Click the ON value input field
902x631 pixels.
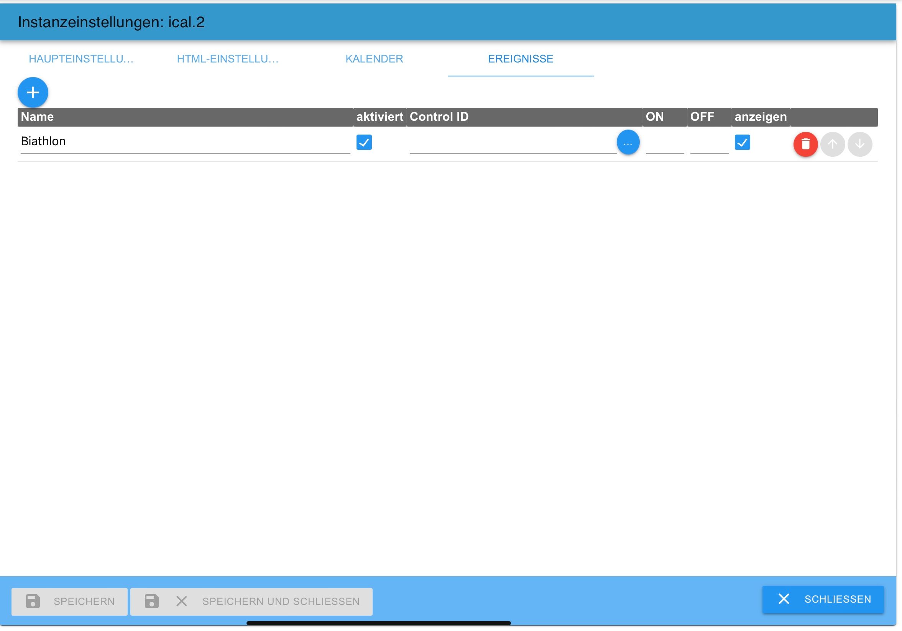click(665, 144)
